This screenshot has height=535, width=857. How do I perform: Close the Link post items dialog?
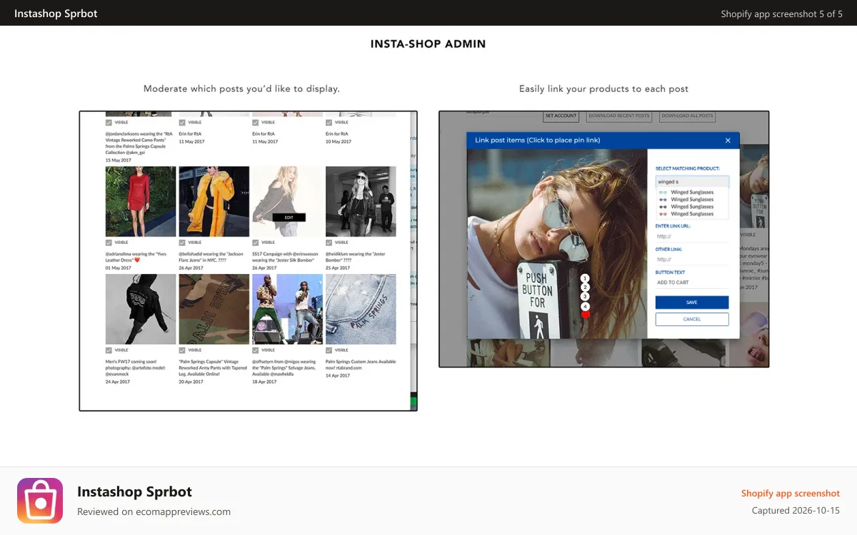[x=728, y=141]
